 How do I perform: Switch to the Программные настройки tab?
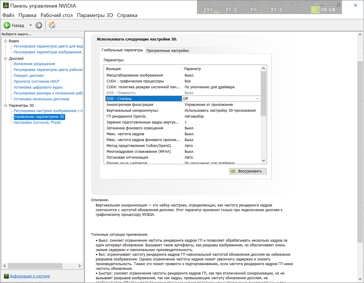click(x=168, y=50)
